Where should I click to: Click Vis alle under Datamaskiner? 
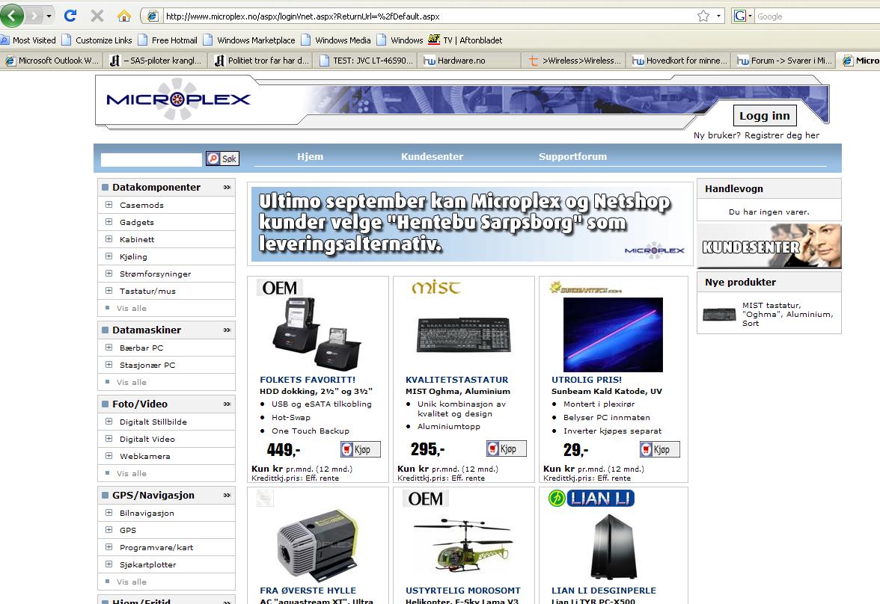pos(132,382)
